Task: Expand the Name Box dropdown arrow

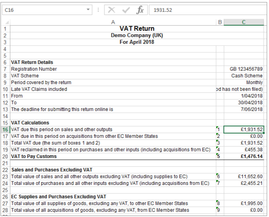Action: [88, 10]
